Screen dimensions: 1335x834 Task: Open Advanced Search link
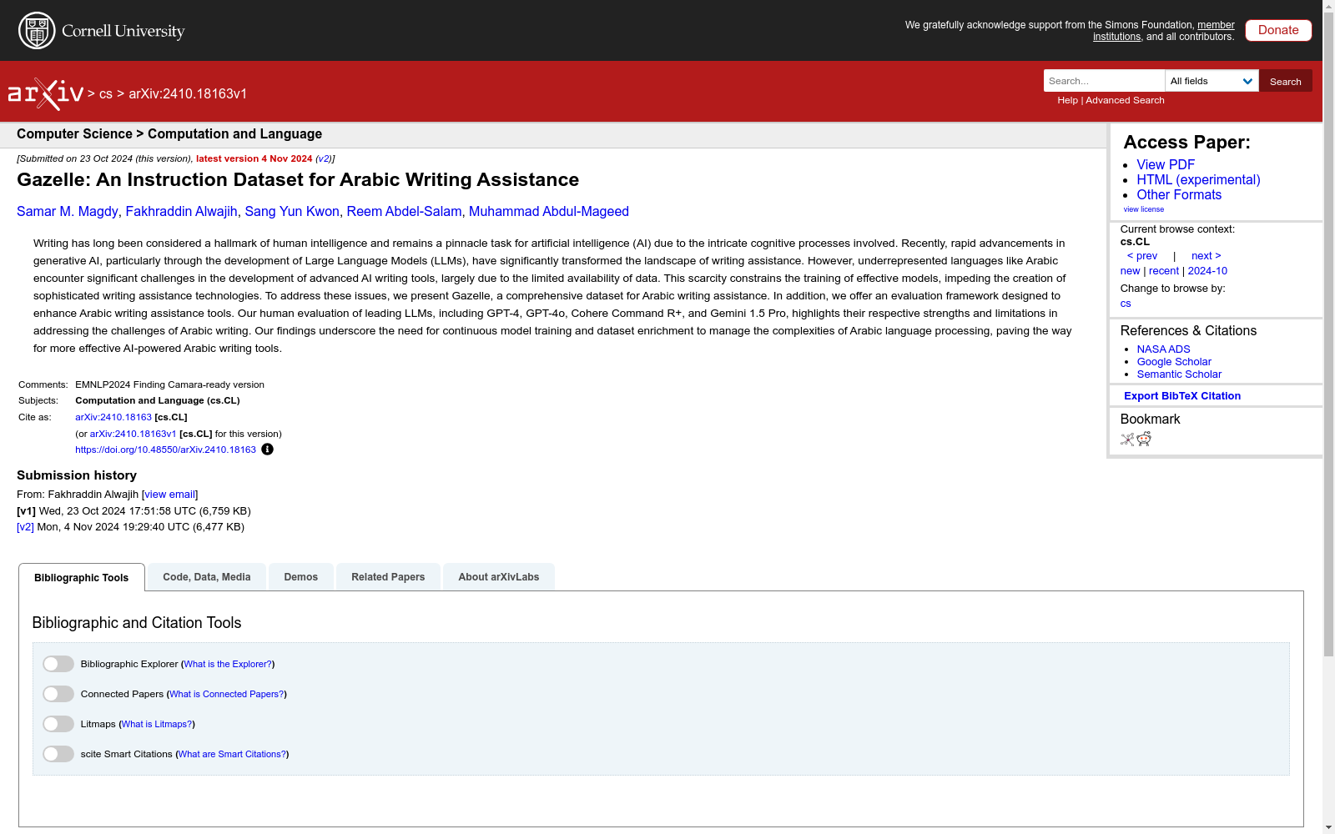[x=1125, y=100]
